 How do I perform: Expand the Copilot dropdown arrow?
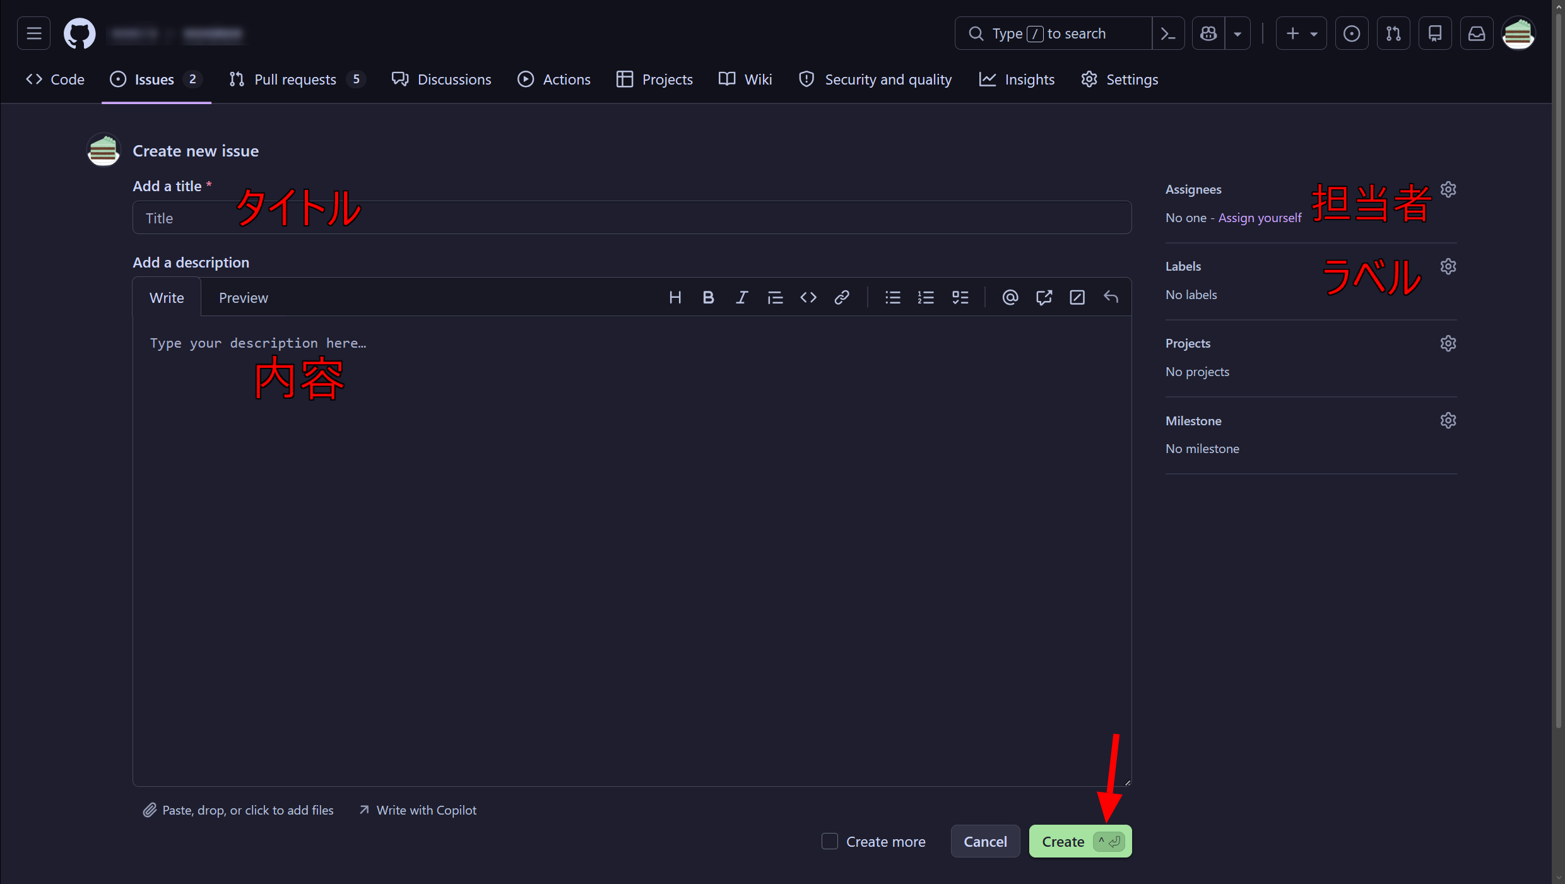pyautogui.click(x=1237, y=33)
